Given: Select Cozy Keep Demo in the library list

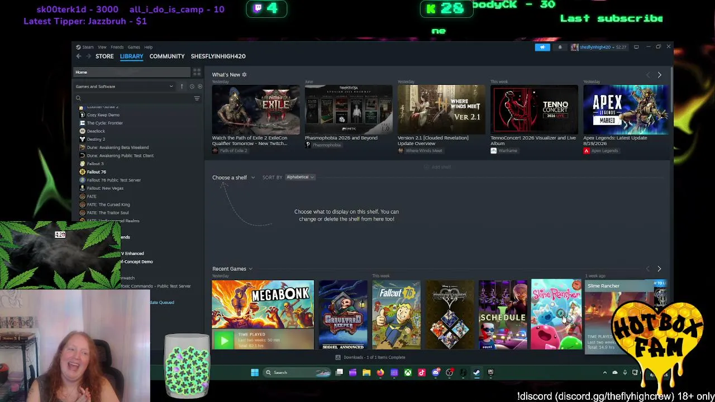Looking at the screenshot, I should point(103,115).
